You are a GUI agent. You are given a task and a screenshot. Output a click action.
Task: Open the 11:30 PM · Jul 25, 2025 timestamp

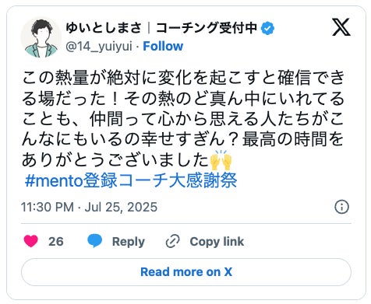point(89,207)
